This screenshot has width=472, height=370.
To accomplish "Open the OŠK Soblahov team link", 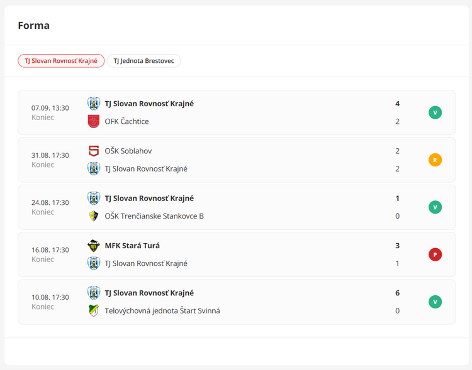I will 128,151.
